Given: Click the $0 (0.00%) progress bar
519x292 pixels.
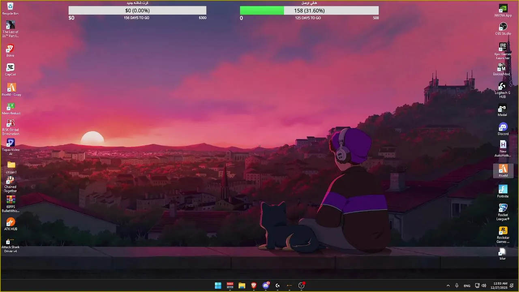Looking at the screenshot, I should point(137,11).
